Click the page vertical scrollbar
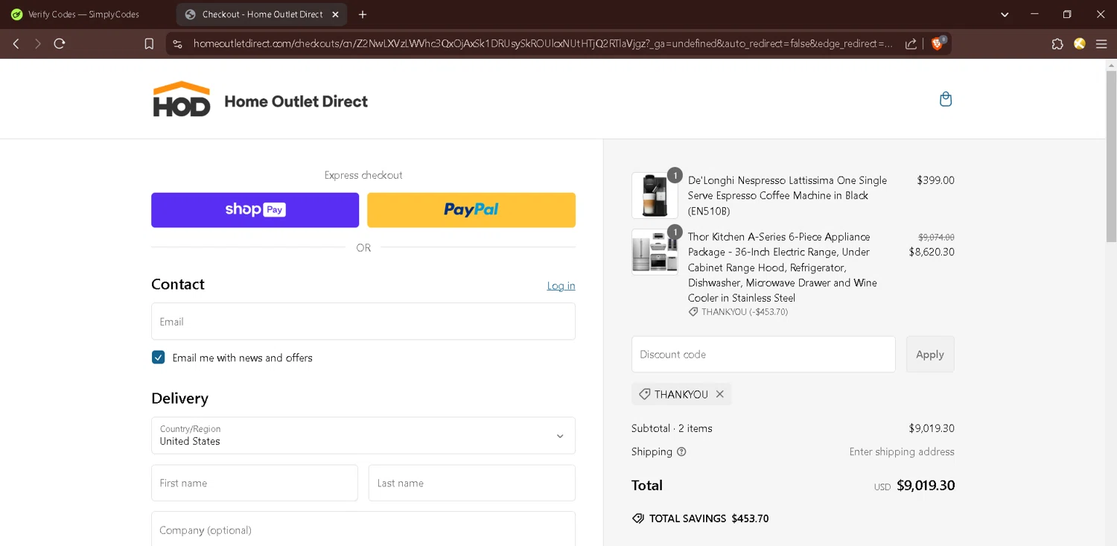Viewport: 1117px width, 546px height. [1111, 156]
